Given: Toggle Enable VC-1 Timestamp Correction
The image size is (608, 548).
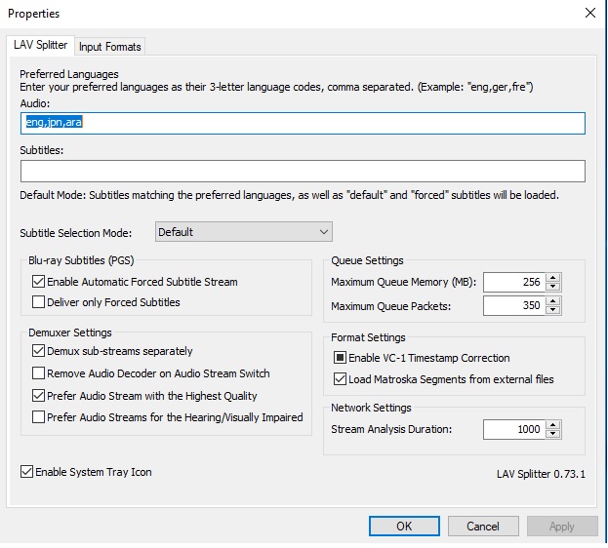Looking at the screenshot, I should click(x=341, y=358).
